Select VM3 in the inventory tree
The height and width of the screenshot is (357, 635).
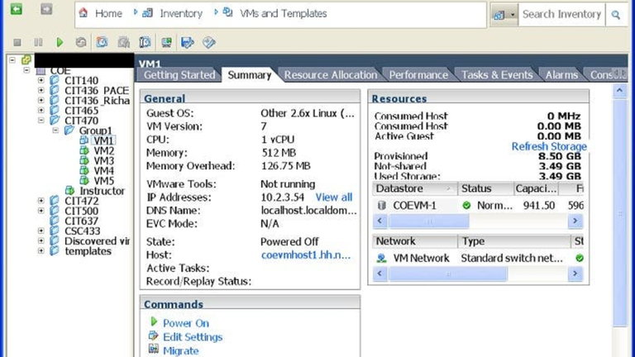coord(103,160)
